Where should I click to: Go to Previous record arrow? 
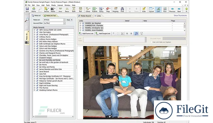pyautogui.click(x=172, y=10)
